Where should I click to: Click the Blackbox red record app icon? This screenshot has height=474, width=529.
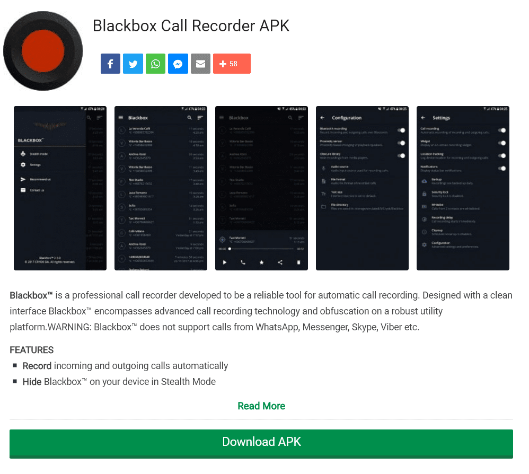point(43,51)
